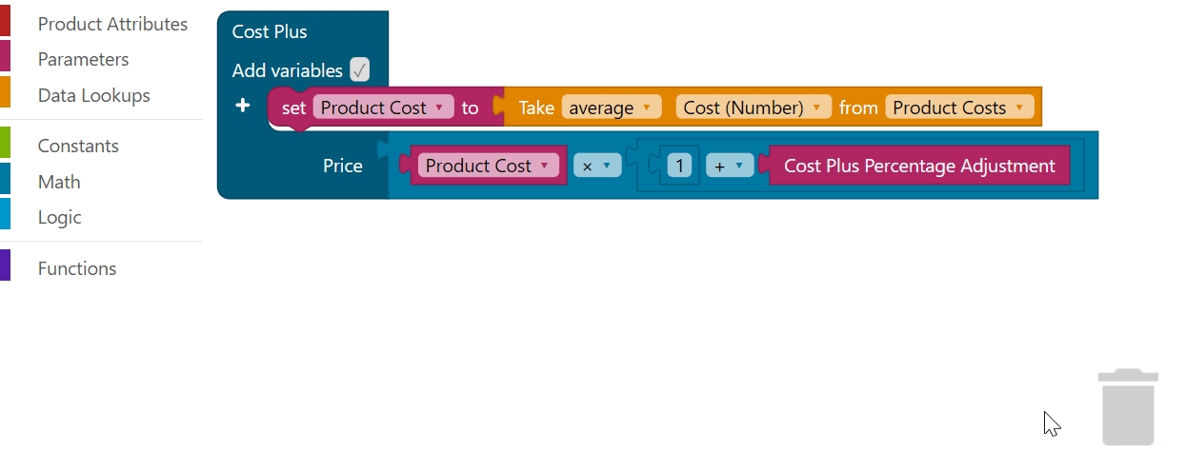Screen dimensions: 1185x471
Task: Open the Constants category
Action: 78,146
